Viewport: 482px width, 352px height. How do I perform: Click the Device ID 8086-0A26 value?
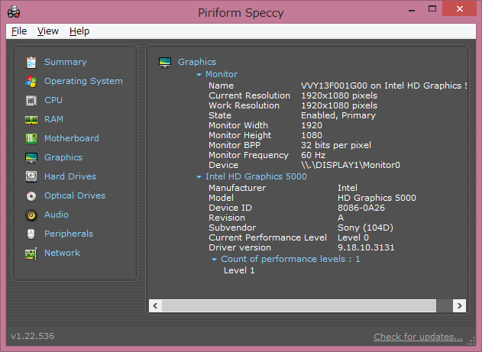coord(361,208)
